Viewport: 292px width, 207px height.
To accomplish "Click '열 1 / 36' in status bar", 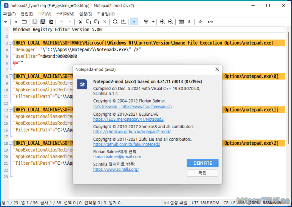I will tap(29, 203).
